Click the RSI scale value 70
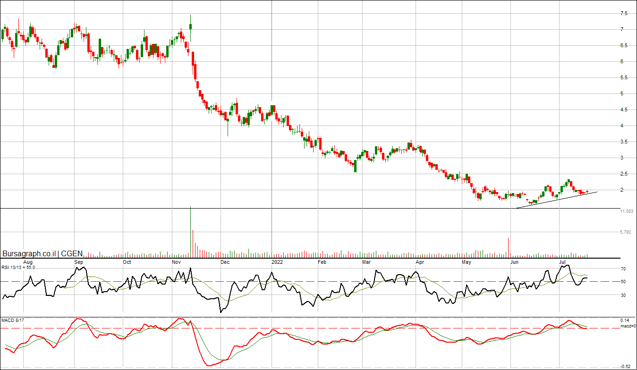The image size is (637, 370). pos(623,269)
